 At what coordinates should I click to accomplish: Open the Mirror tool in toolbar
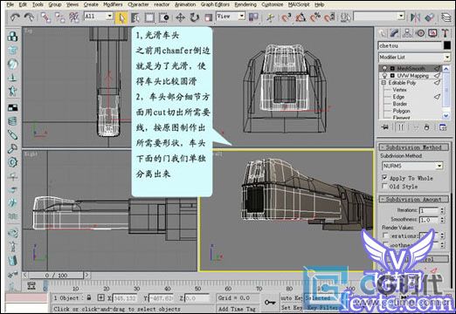pos(415,17)
